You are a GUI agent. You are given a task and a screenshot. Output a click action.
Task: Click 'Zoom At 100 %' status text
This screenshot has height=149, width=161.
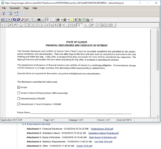click(124, 120)
